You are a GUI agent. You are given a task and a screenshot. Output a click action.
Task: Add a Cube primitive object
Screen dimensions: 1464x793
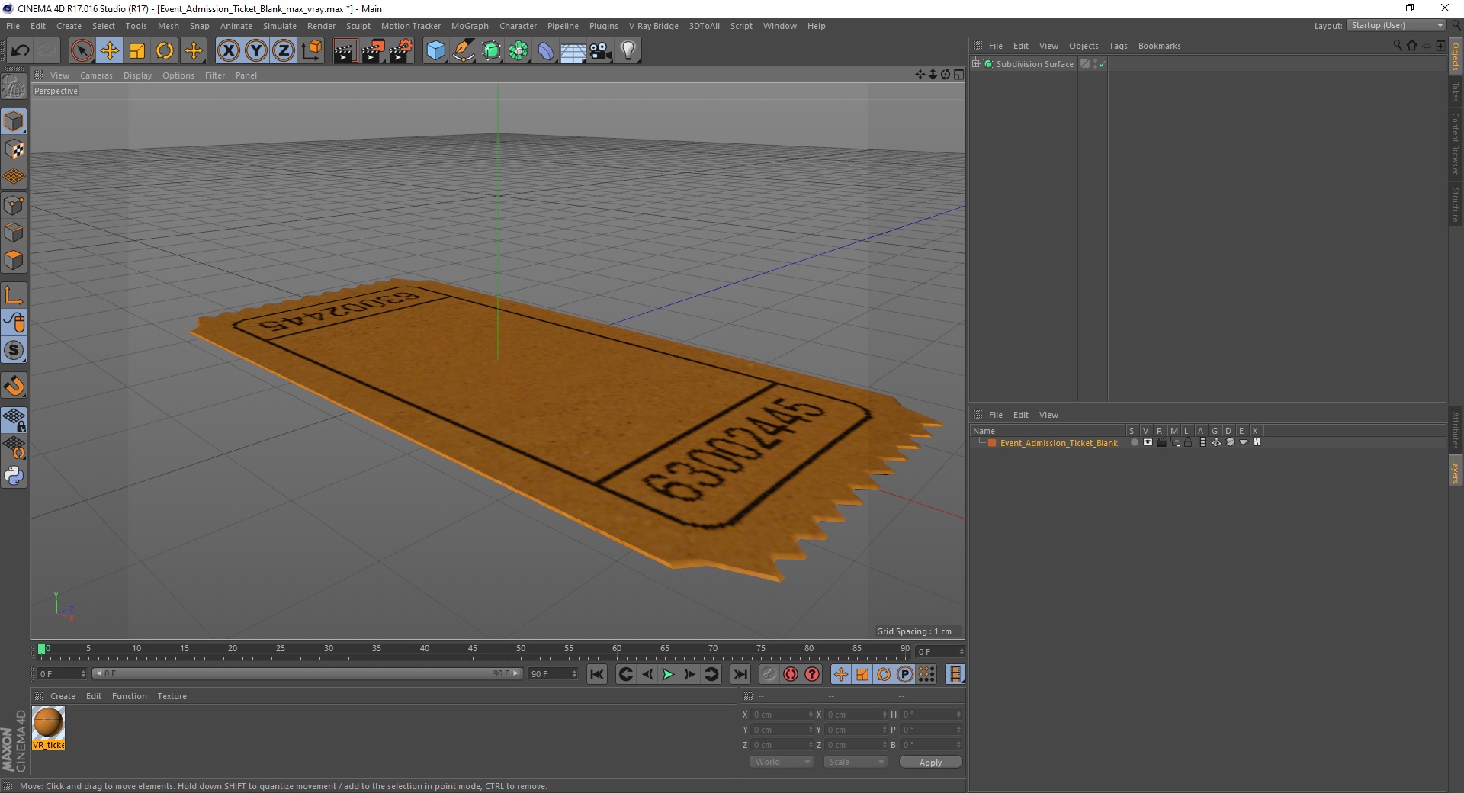[435, 51]
